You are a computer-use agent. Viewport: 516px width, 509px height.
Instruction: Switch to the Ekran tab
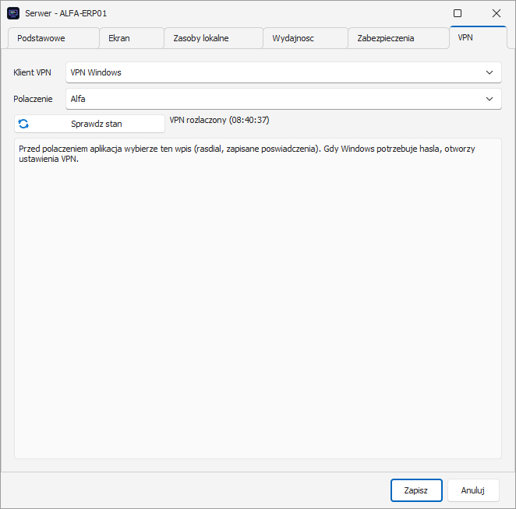132,38
